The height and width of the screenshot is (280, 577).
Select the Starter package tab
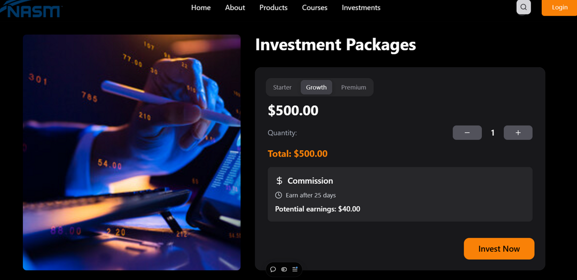(282, 87)
